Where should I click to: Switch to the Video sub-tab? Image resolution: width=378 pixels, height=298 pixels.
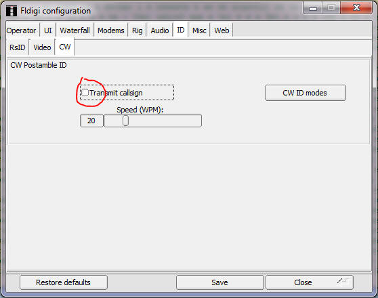pos(42,47)
